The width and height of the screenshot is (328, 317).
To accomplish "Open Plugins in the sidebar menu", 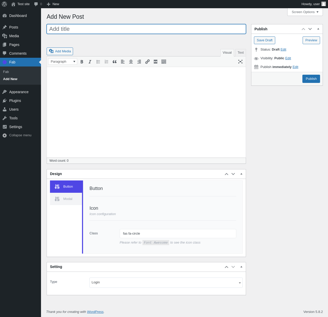I will coord(15,101).
